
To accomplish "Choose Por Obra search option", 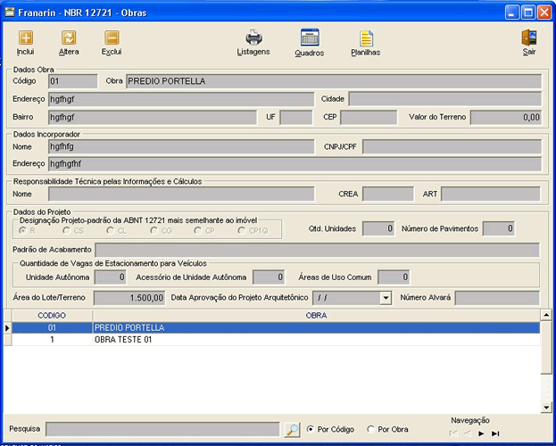I will (x=370, y=429).
